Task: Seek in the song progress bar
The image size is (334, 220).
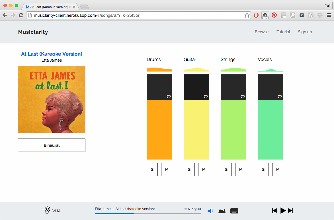Action: coord(148,214)
